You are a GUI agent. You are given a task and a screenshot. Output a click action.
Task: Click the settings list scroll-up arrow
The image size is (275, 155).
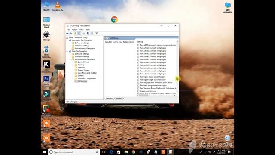pos(177,41)
